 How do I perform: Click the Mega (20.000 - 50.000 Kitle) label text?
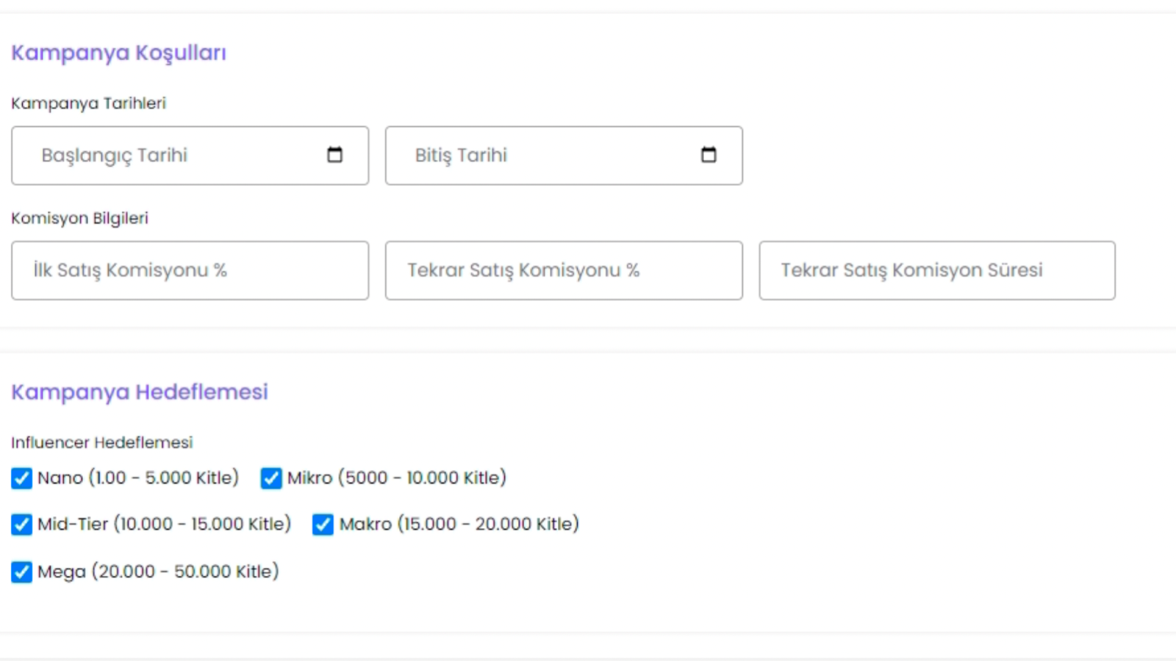click(x=158, y=571)
